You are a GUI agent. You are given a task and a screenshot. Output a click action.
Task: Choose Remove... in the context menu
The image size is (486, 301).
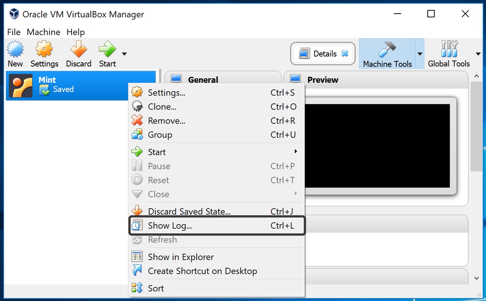(x=217, y=121)
